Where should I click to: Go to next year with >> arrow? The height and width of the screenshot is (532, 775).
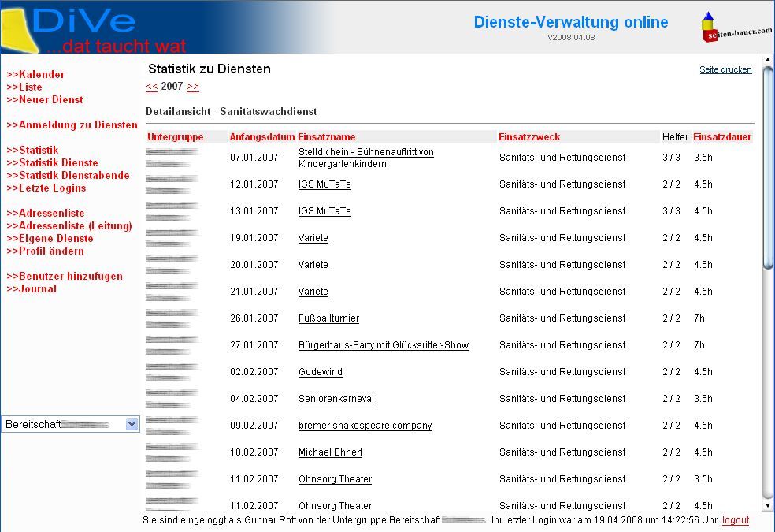(x=193, y=87)
